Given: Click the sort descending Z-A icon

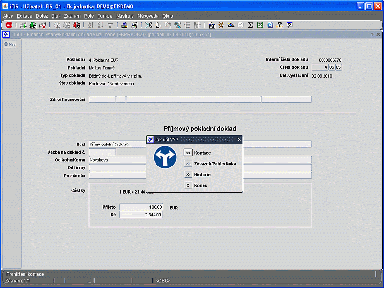Looking at the screenshot, I should (x=100, y=25).
